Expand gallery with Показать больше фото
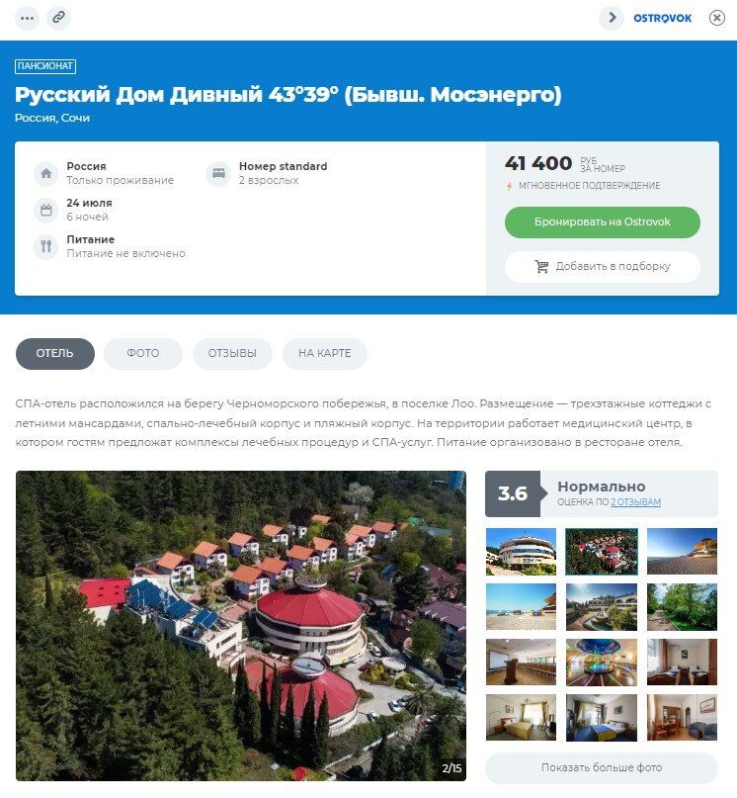737x798 pixels. point(602,767)
